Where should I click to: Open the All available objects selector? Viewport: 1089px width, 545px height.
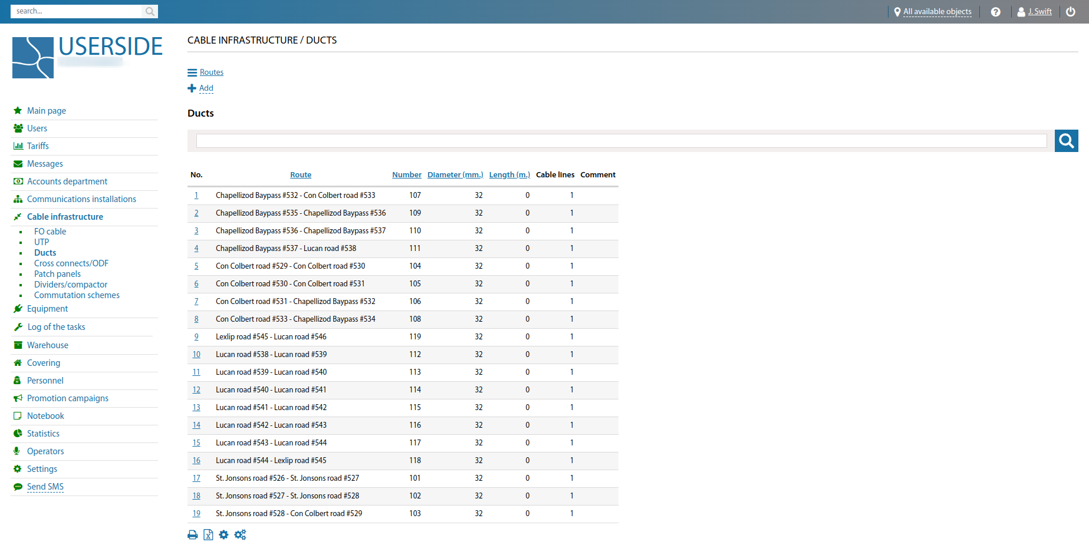point(937,12)
